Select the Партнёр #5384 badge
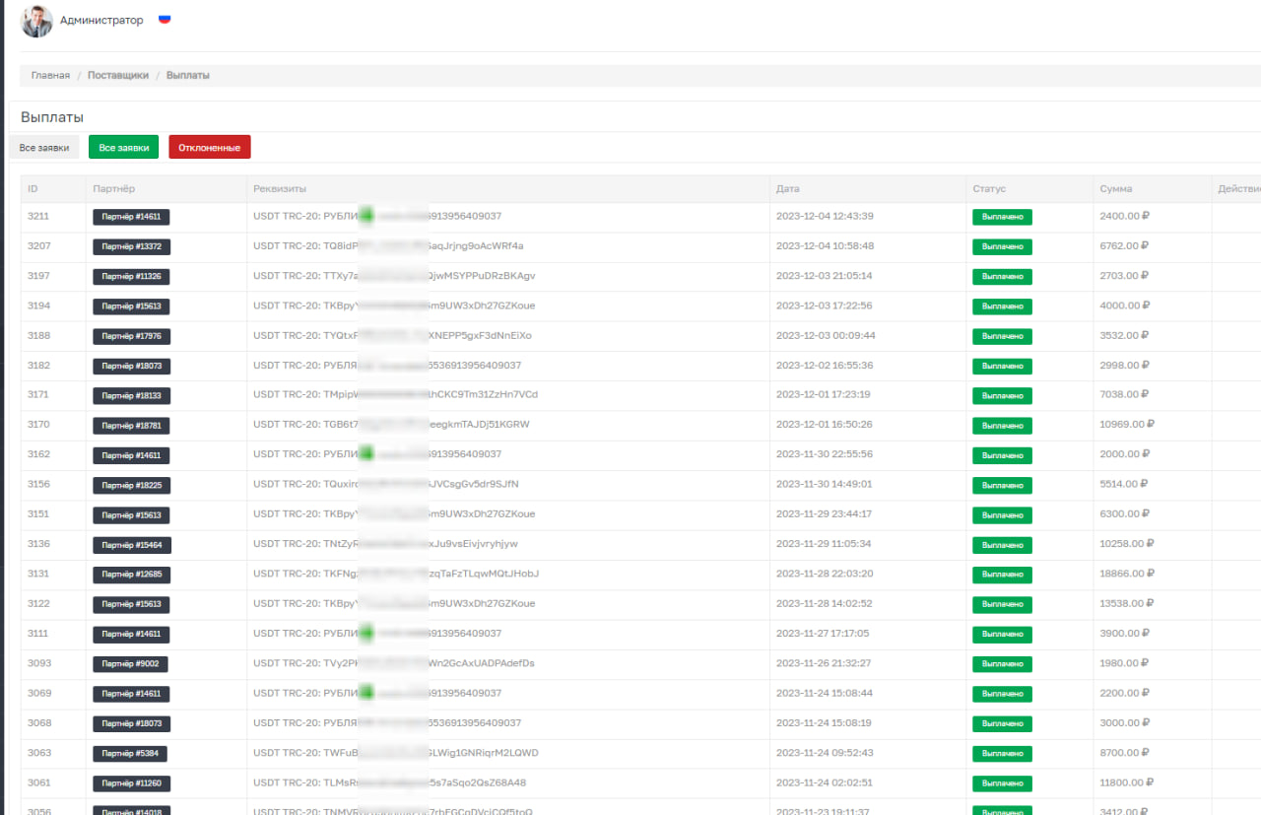This screenshot has width=1261, height=815. [x=130, y=754]
